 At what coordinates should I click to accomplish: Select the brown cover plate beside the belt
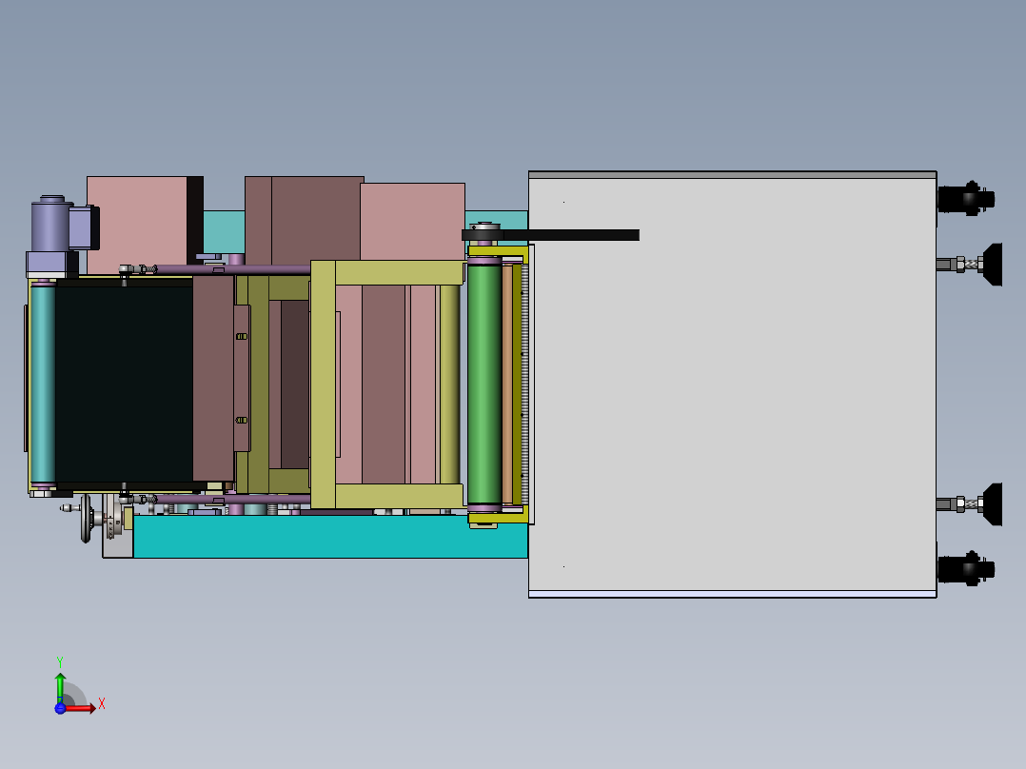[x=213, y=379]
